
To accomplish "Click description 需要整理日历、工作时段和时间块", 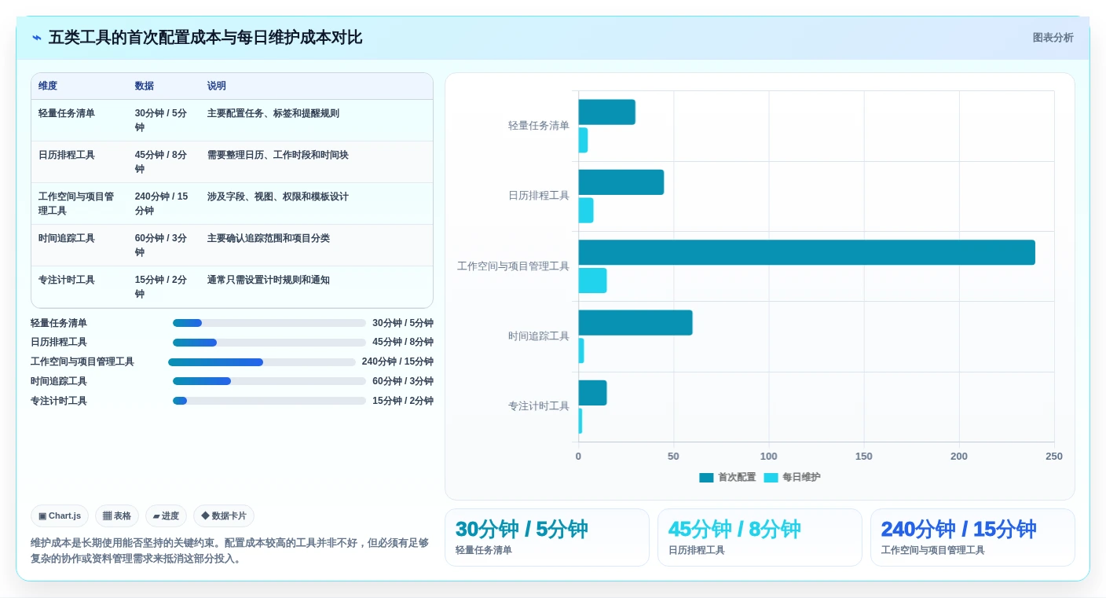I will [278, 155].
